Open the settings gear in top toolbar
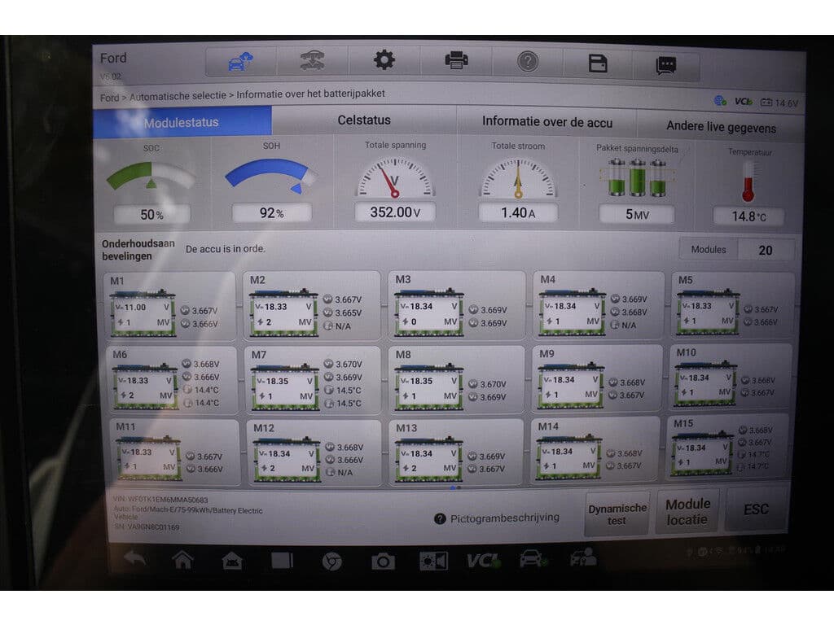834x625 pixels. pyautogui.click(x=384, y=60)
